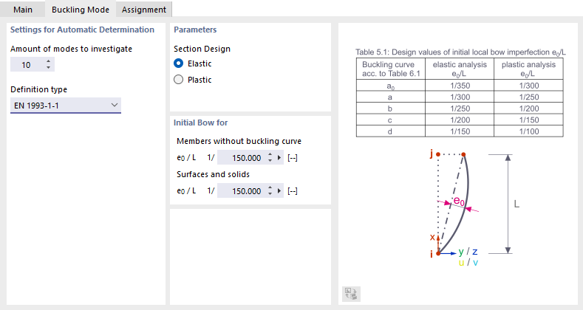Increase the amount of modes to investigate

[48, 61]
